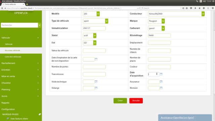
Task: Click the browser back arrow
Action: pyautogui.click(x=2, y=8)
